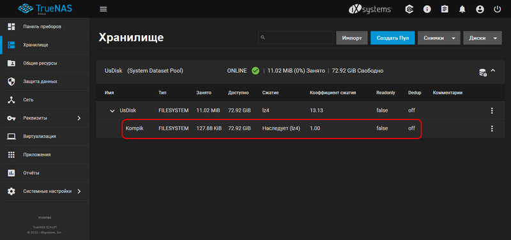Click the green ONLINE status check icon
Image resolution: width=511 pixels, height=240 pixels.
(x=256, y=71)
